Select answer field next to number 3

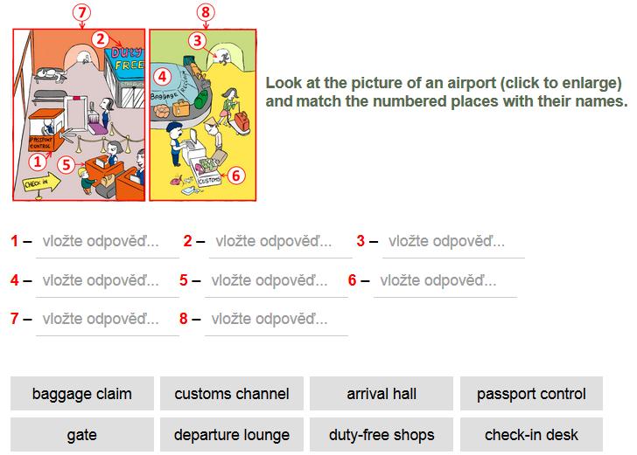(453, 242)
